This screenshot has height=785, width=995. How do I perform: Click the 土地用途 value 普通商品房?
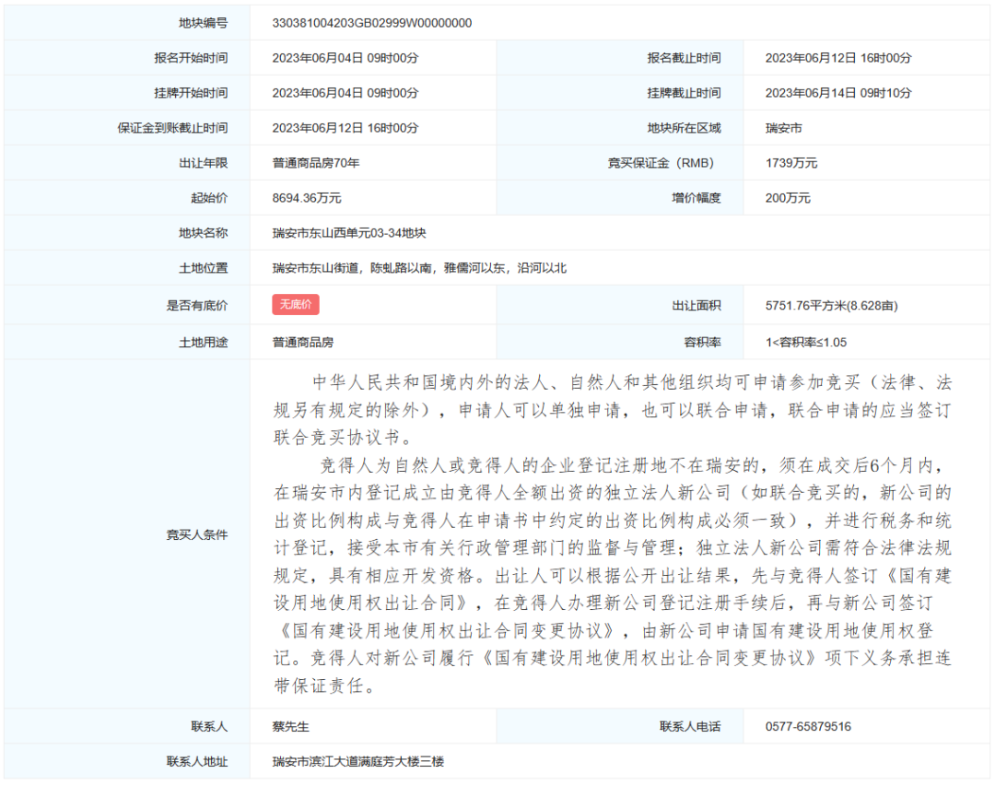click(303, 342)
